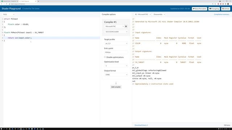Open a new browser tab

coord(38,1)
